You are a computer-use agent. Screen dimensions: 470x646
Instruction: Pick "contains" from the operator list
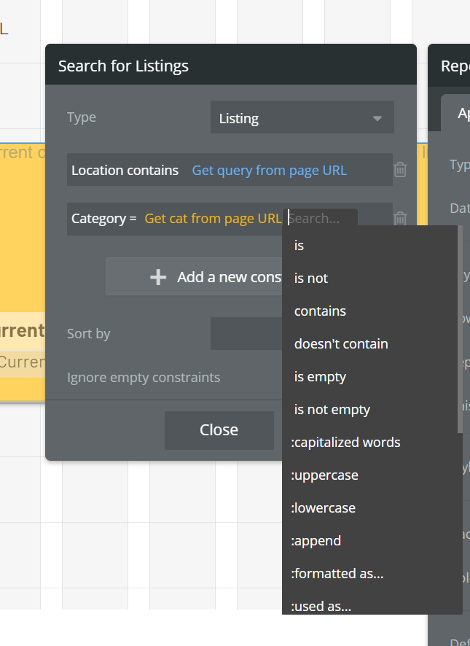click(320, 311)
